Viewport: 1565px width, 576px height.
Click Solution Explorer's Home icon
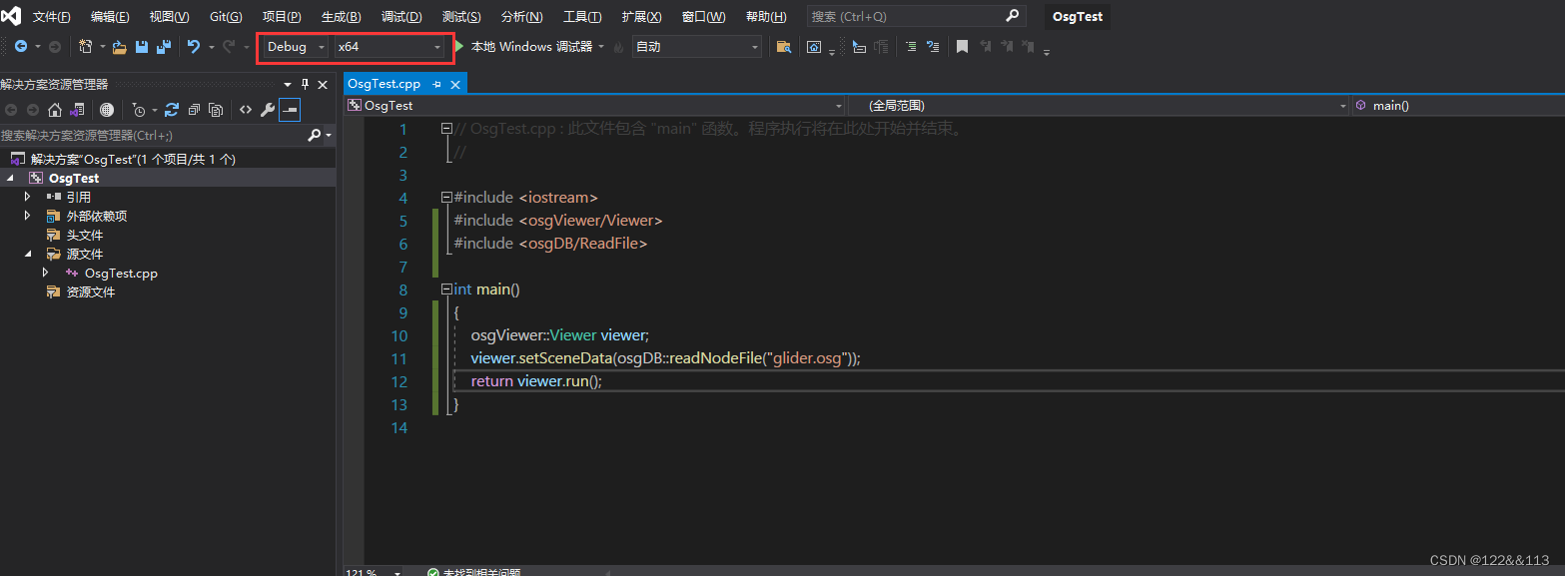(x=55, y=110)
